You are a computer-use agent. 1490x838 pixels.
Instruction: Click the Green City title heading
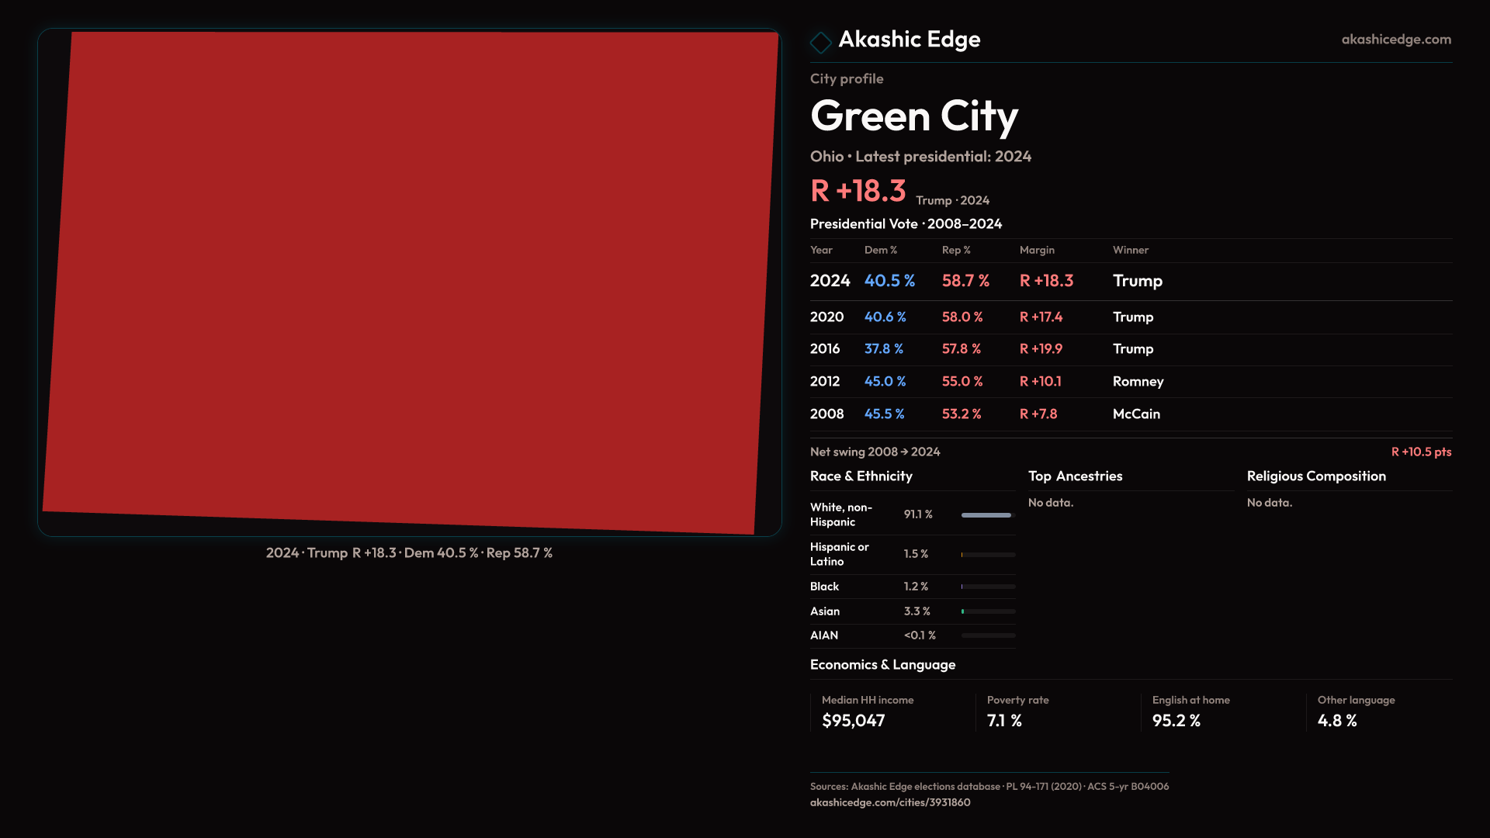pyautogui.click(x=913, y=116)
